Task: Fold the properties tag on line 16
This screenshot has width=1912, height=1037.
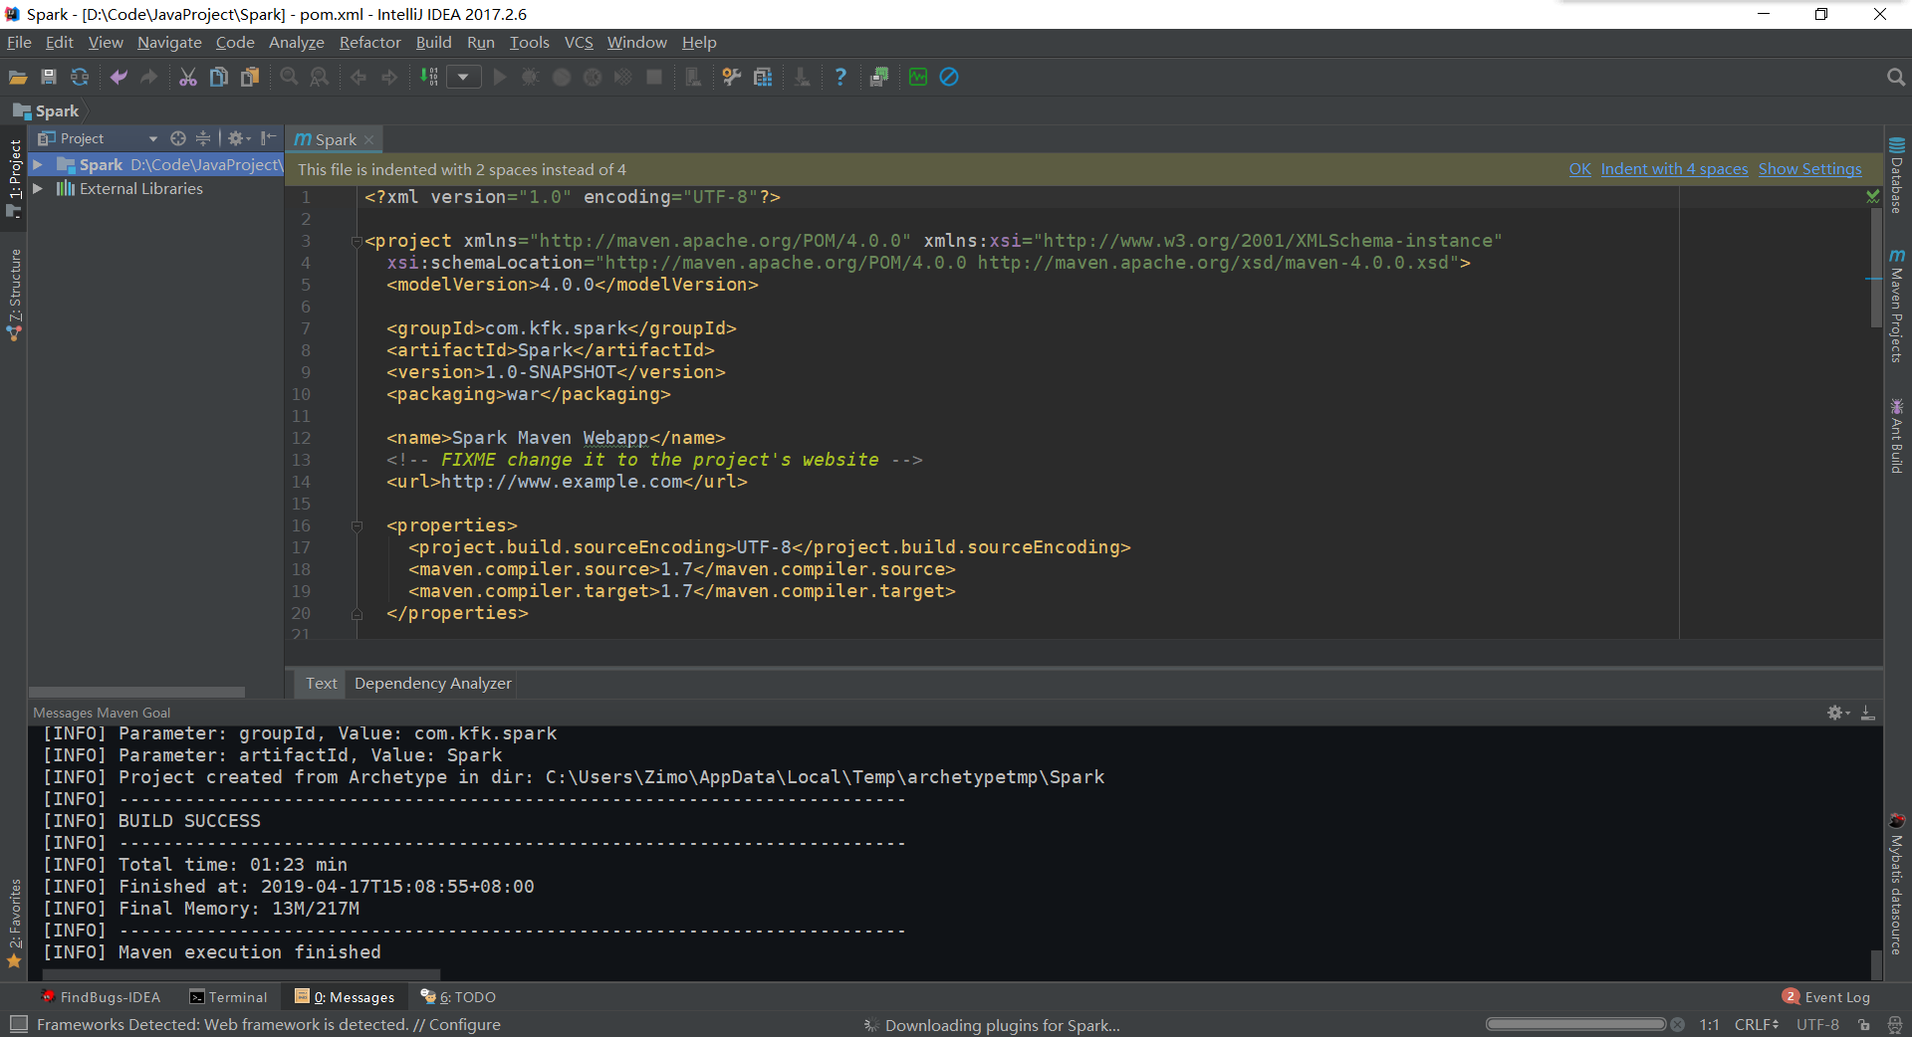Action: [357, 525]
